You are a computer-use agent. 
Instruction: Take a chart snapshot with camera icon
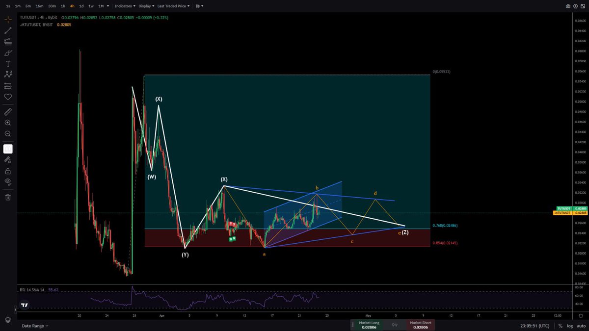(568, 6)
